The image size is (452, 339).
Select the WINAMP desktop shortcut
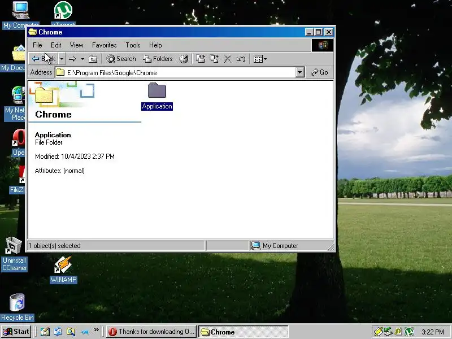(x=63, y=270)
